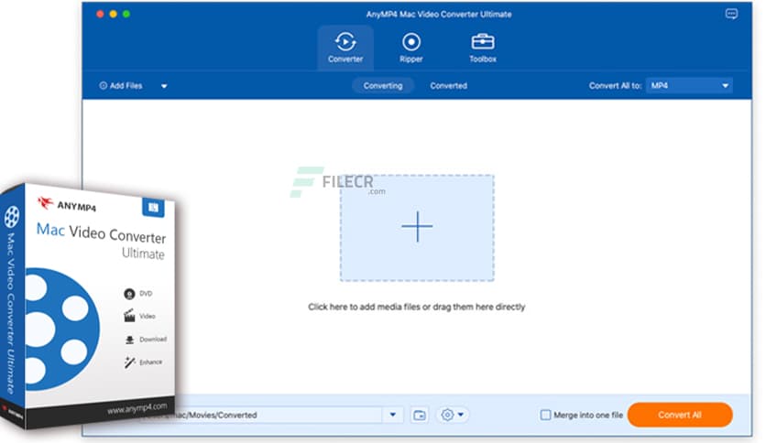This screenshot has width=766, height=443.
Task: Expand the output path dropdown arrow
Action: [392, 415]
